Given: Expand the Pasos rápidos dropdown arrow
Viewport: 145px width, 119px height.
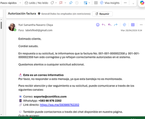Looking at the screenshot, I should tap(20, 3).
